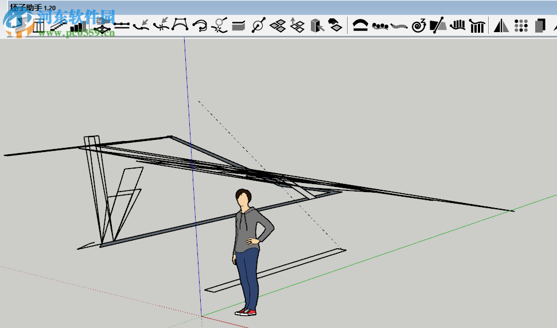Select the arch over flat bar tool

coord(360,25)
